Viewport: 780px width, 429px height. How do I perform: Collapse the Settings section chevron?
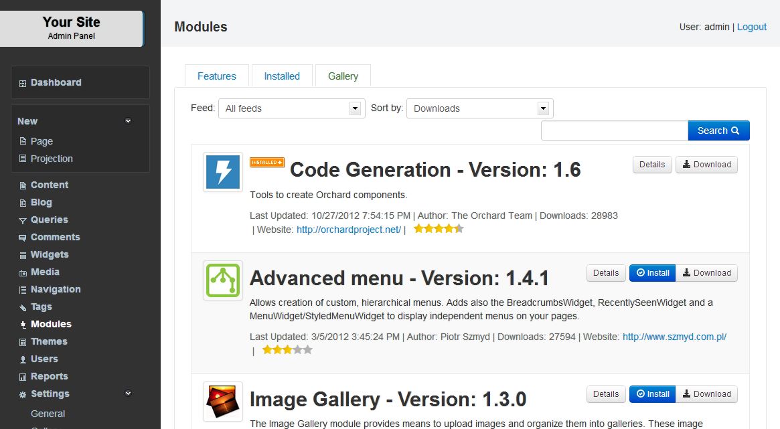pyautogui.click(x=127, y=394)
